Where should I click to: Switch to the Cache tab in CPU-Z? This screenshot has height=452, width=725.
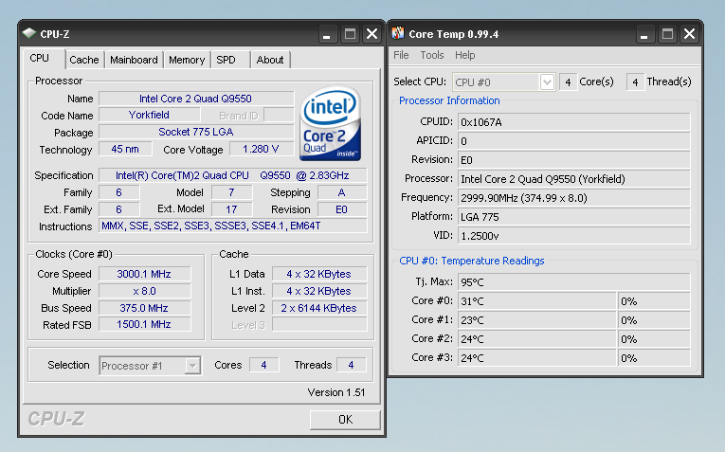point(84,60)
